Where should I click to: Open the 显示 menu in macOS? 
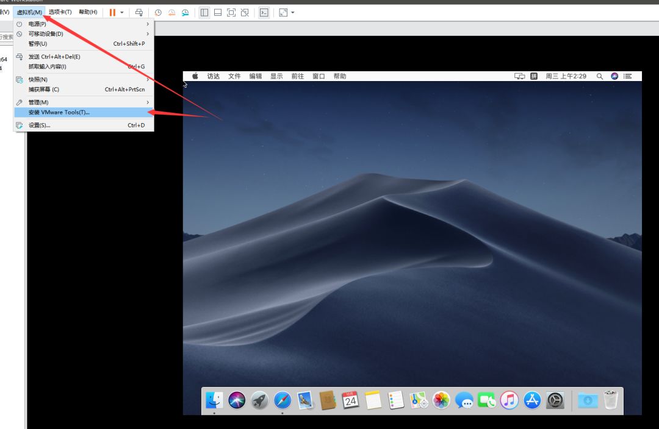[276, 76]
